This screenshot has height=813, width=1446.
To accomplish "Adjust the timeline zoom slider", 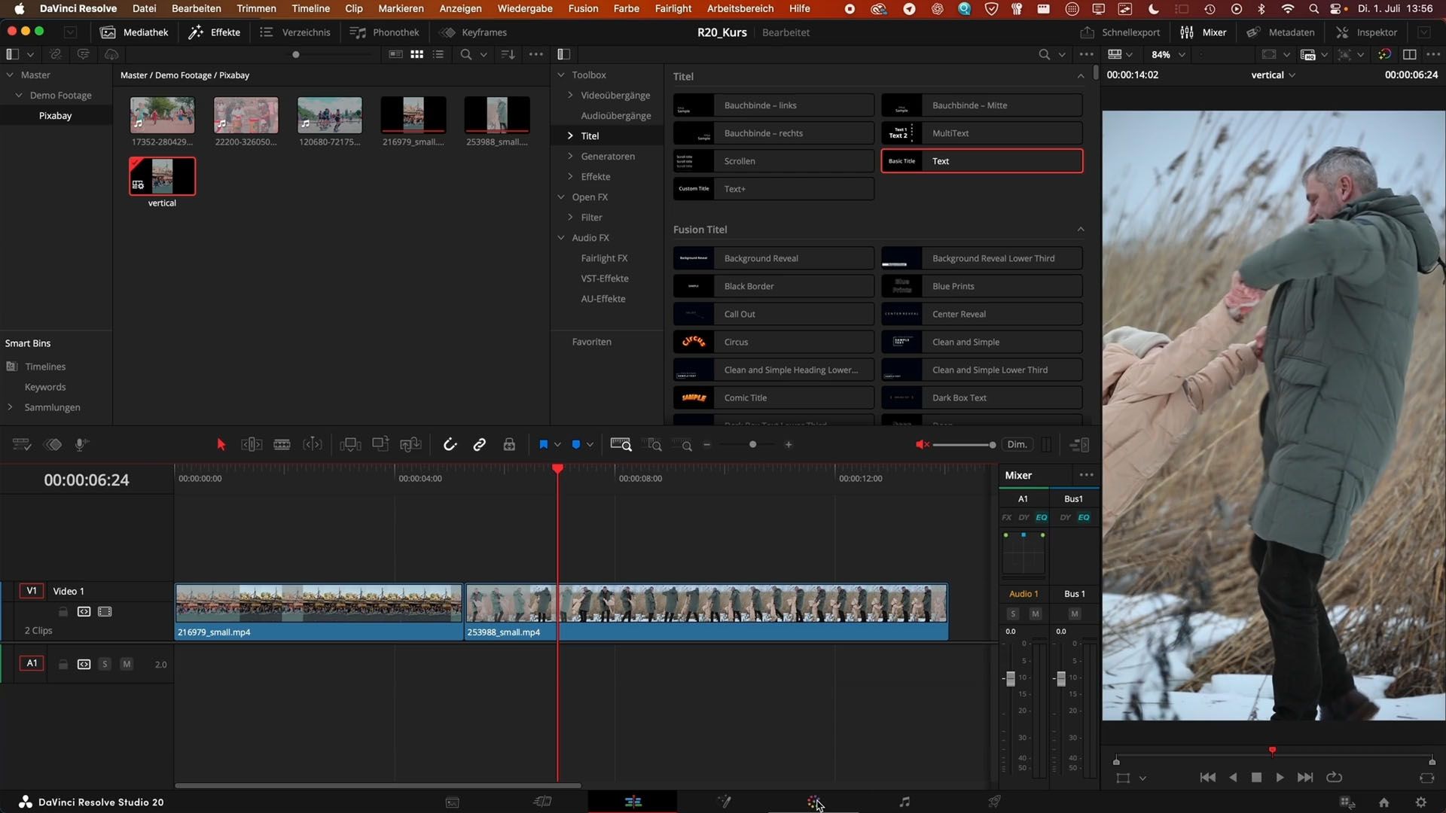I will (x=752, y=445).
